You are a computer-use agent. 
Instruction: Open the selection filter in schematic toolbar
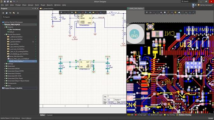[61, 13]
